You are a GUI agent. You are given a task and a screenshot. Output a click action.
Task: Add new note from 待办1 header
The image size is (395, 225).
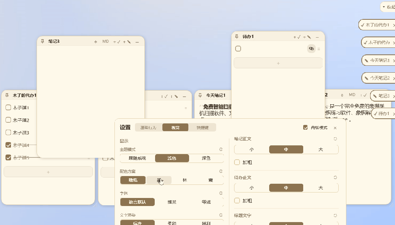pyautogui.click(x=307, y=37)
